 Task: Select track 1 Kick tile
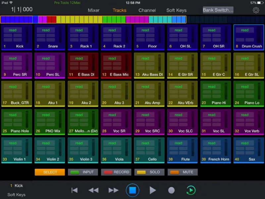(x=17, y=37)
